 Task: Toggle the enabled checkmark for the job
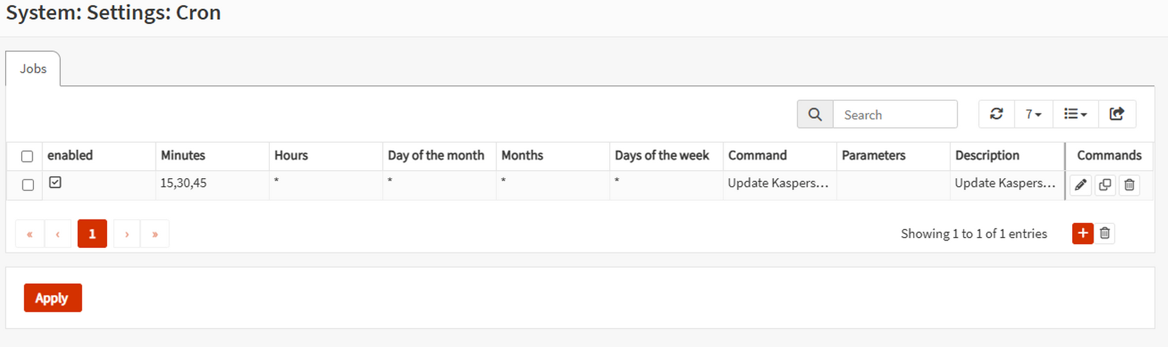point(55,182)
